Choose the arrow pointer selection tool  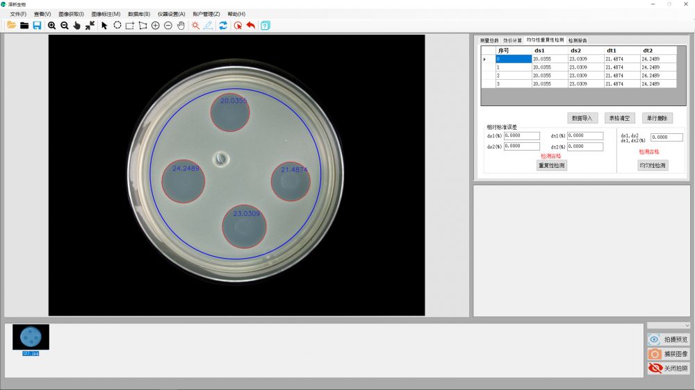pos(104,25)
